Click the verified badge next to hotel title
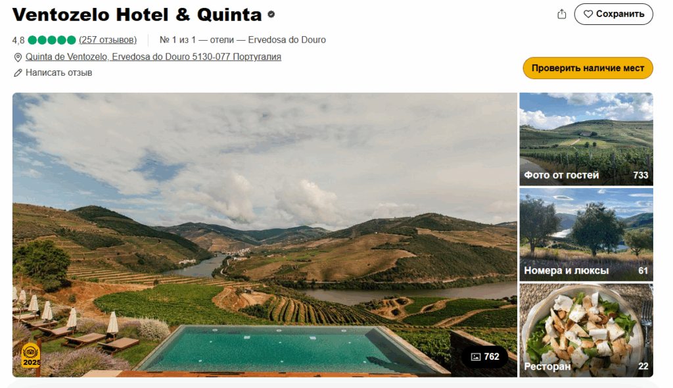673x388 pixels. coord(271,14)
